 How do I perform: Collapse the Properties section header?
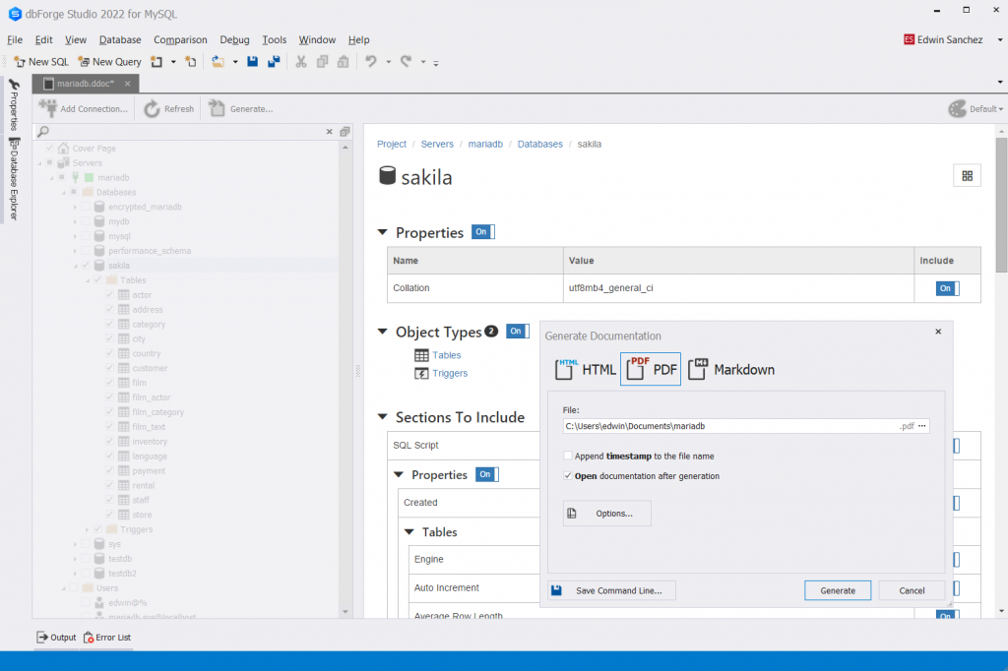(383, 232)
